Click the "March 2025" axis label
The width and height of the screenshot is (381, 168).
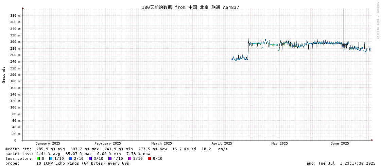(161, 144)
